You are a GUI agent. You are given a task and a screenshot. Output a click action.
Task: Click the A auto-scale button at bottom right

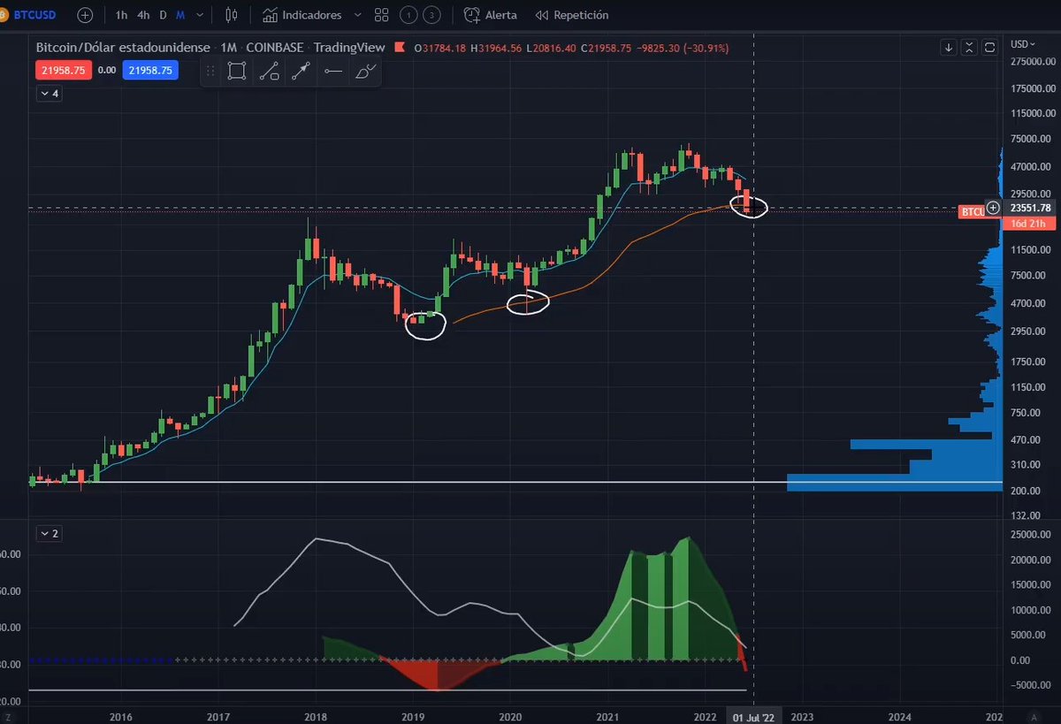1033,716
